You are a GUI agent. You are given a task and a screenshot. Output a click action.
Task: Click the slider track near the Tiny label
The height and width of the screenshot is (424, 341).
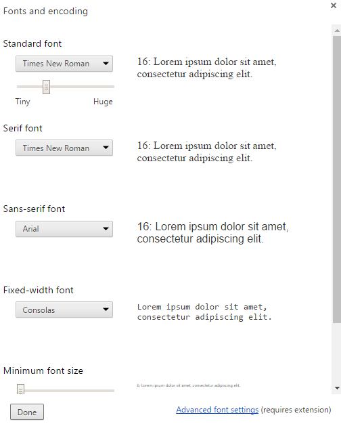(x=23, y=87)
